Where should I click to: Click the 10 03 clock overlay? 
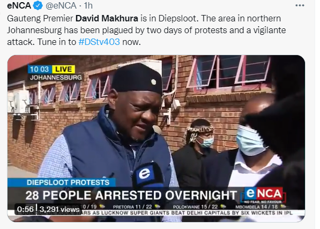[x=40, y=69]
